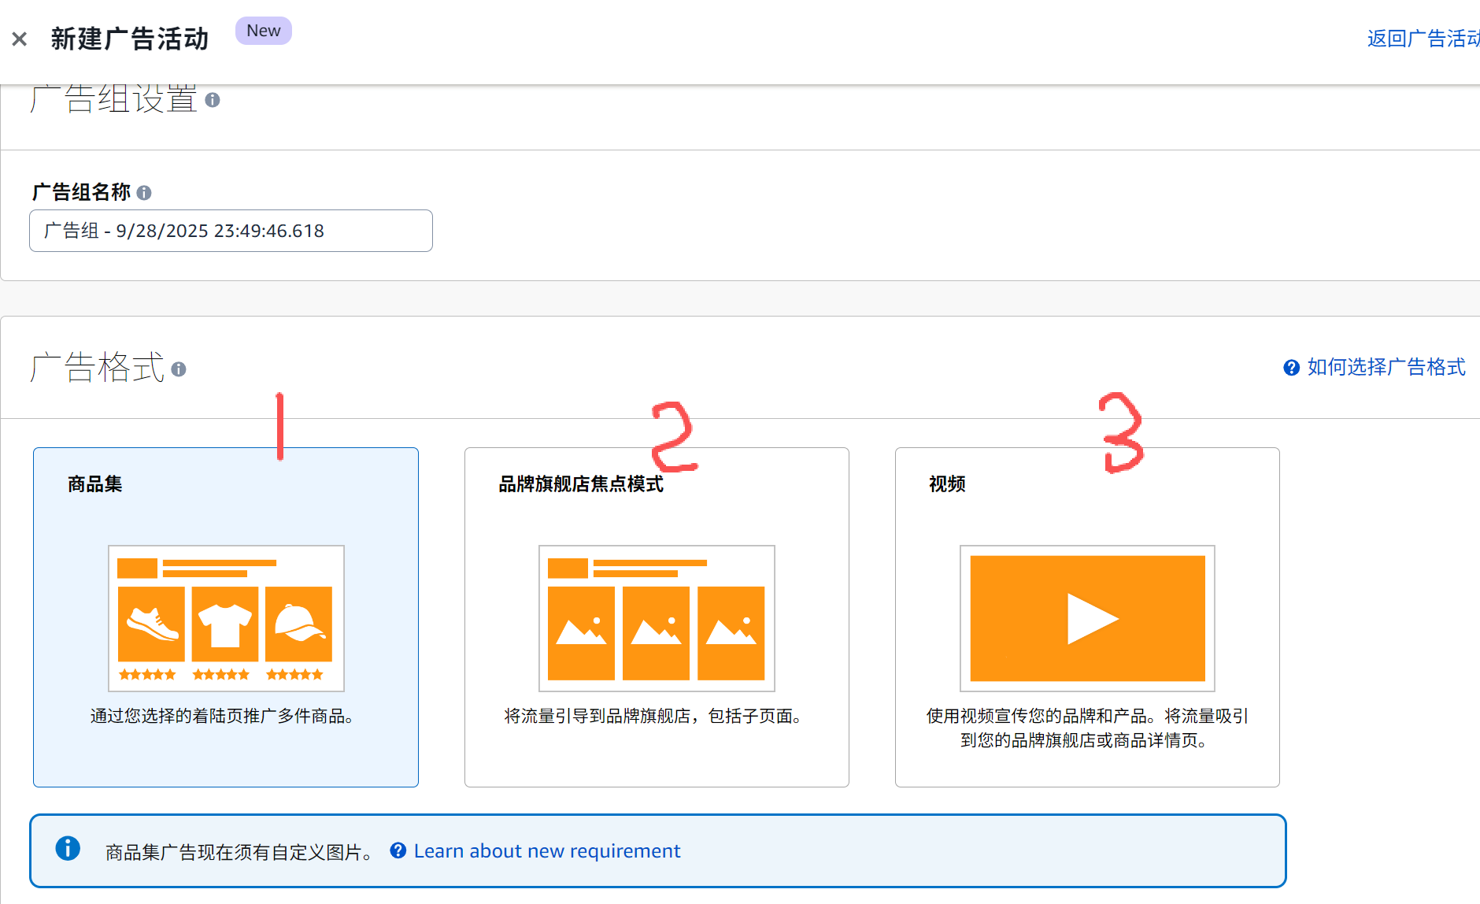1480x904 pixels.
Task: Click the blue info icon in notice banner
Action: click(x=68, y=849)
